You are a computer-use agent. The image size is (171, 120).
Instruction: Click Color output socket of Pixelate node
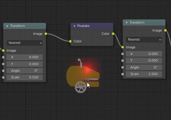pos(113,34)
